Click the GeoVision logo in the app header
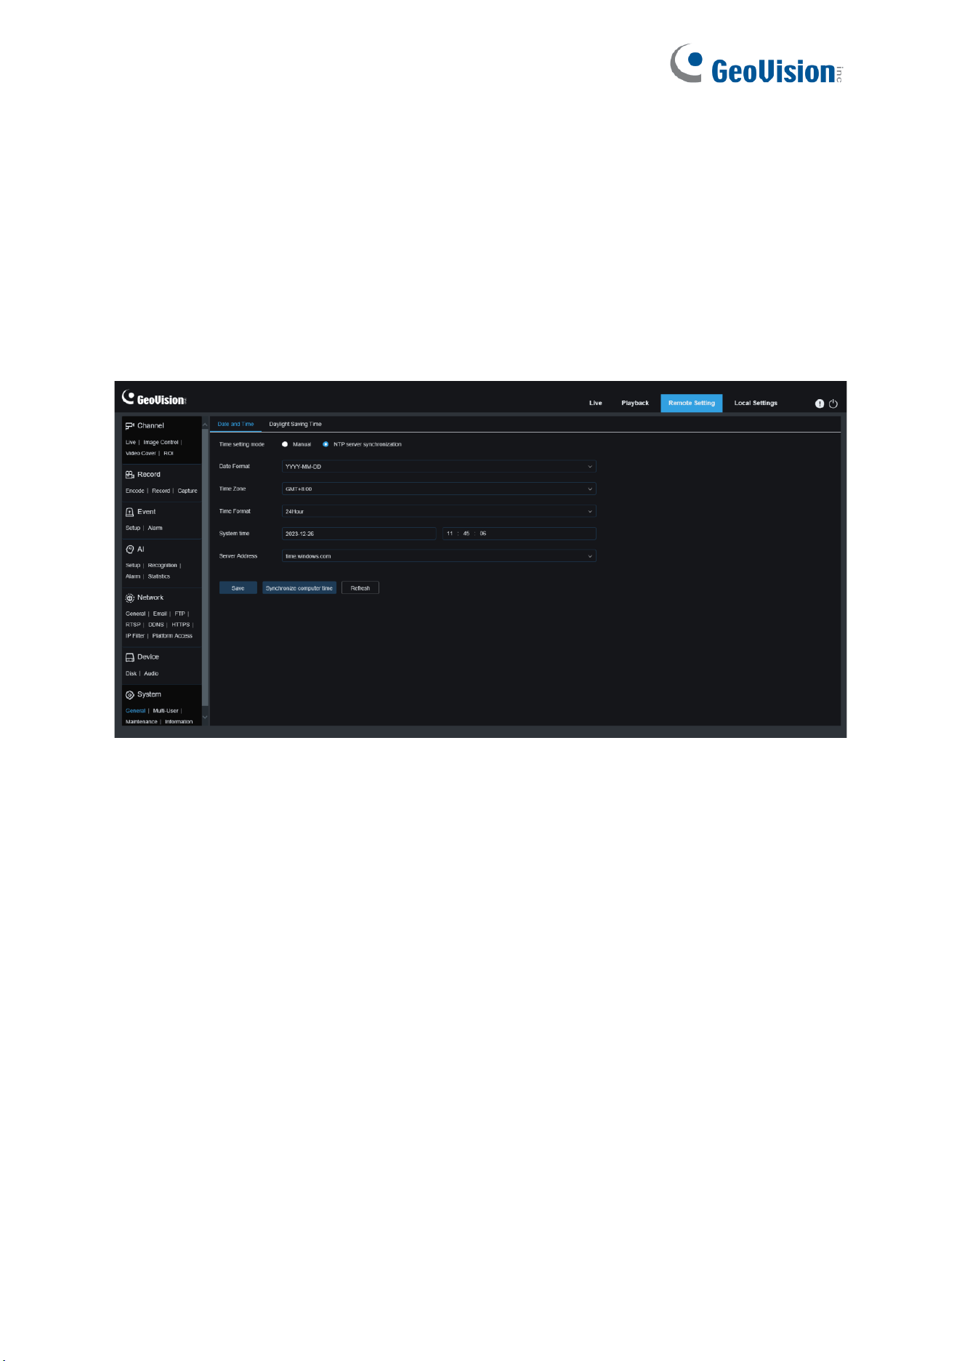Screen dimensions: 962x1361 point(154,398)
